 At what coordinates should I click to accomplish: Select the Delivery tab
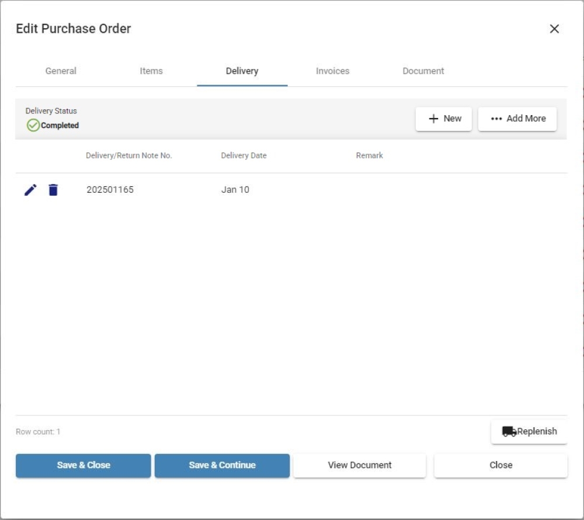(x=242, y=71)
